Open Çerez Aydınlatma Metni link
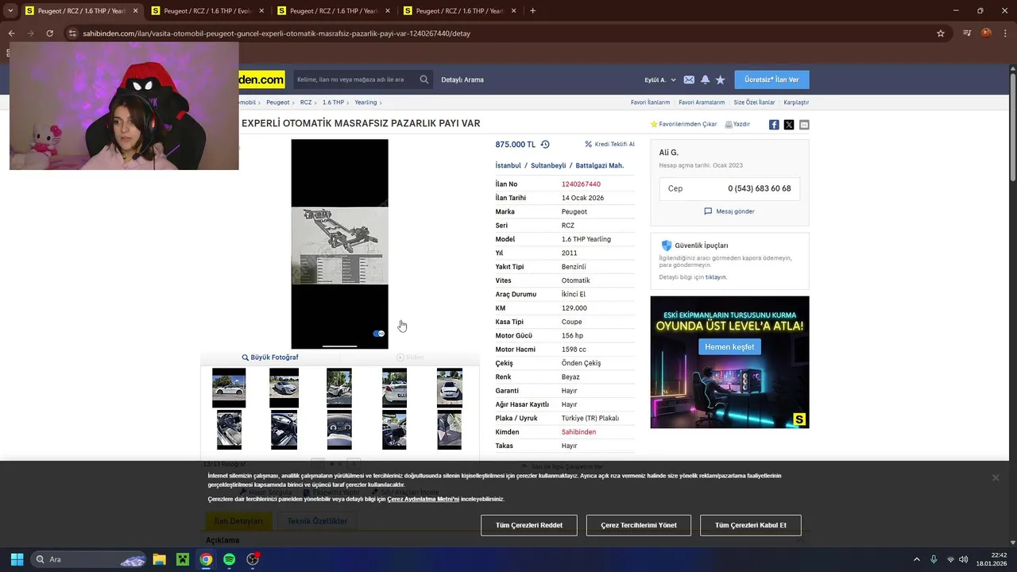Screen dimensions: 1017x572 tap(423, 499)
